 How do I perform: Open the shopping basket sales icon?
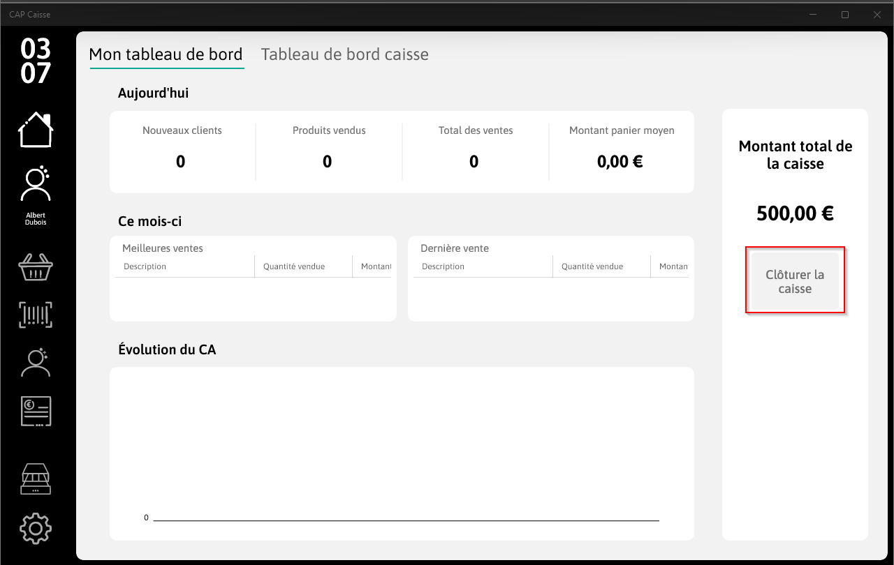(36, 266)
